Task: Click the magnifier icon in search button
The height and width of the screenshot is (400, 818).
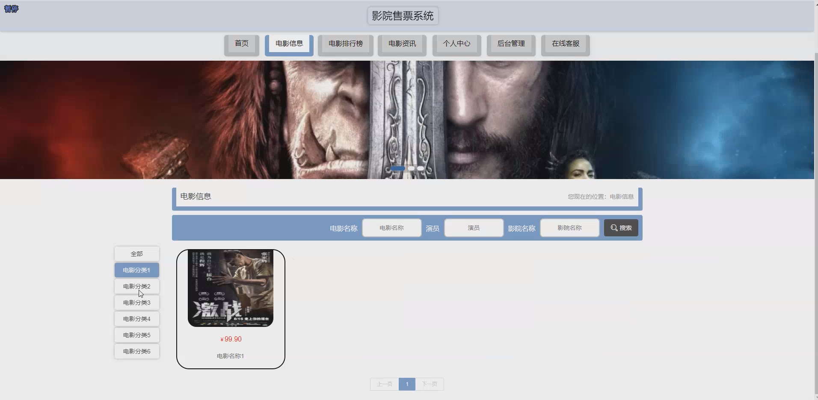Action: (x=614, y=228)
